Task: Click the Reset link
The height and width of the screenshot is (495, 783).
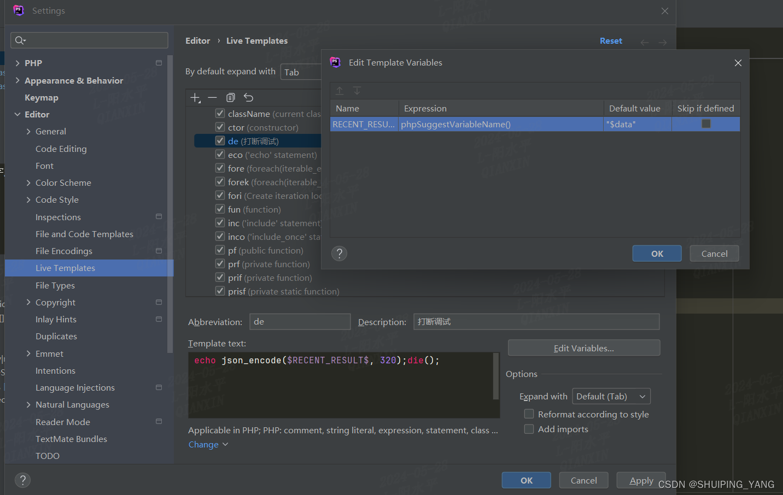Action: 611,41
